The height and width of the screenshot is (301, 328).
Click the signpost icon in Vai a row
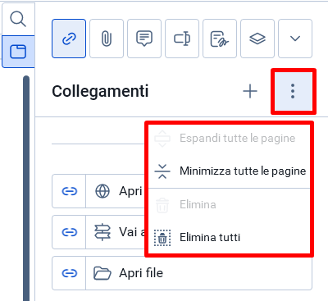102,232
